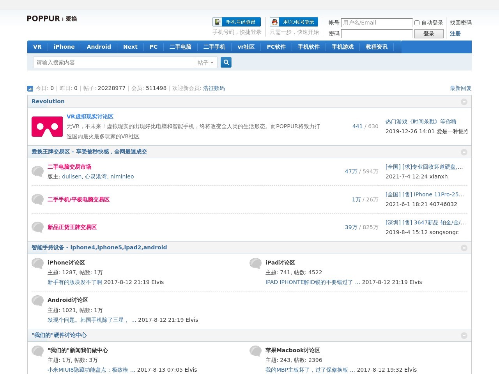Collapse the Revolution section

[x=464, y=102]
